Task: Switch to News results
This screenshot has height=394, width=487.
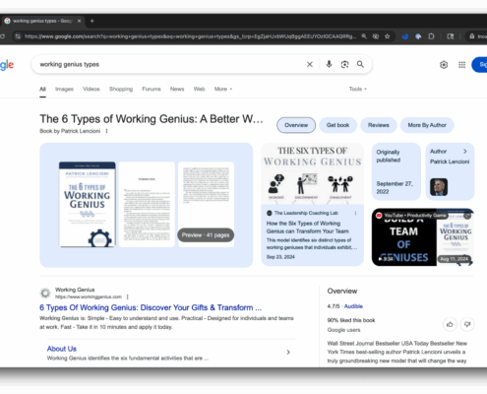Action: 177,89
